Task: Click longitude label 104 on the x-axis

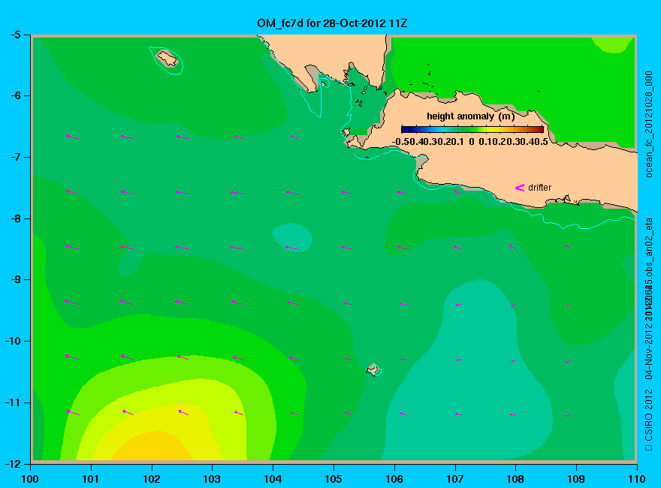Action: [x=273, y=479]
